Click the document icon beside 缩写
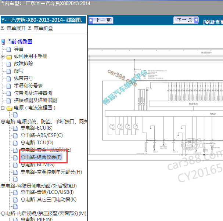This screenshot has width=223, height=221. click(x=9, y=71)
